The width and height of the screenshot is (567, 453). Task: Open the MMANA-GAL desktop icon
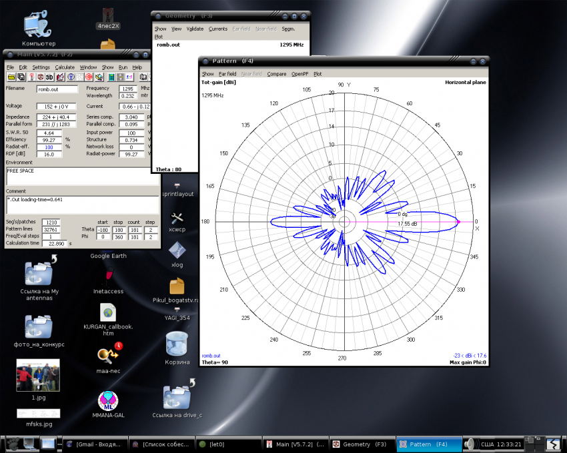click(108, 404)
